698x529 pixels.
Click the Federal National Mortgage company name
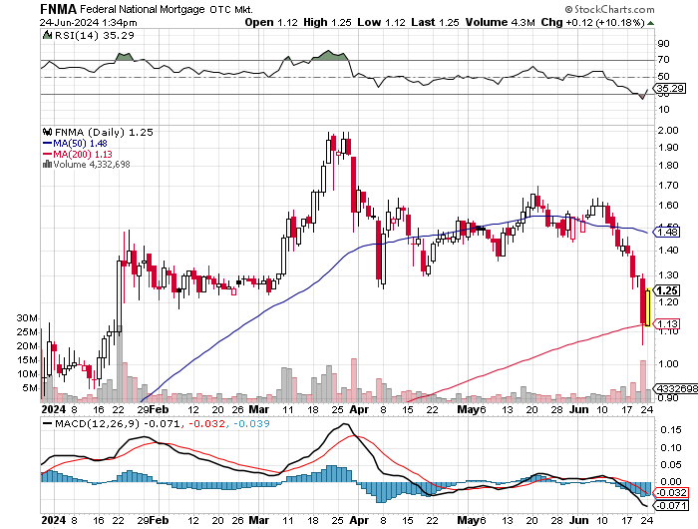coord(143,9)
